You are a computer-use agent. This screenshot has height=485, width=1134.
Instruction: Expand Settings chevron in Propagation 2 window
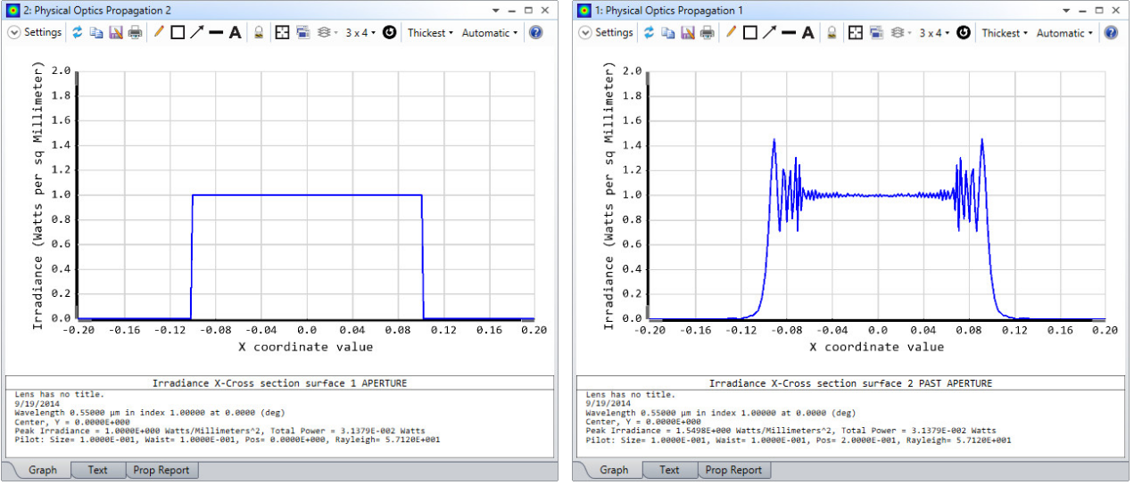tap(14, 33)
